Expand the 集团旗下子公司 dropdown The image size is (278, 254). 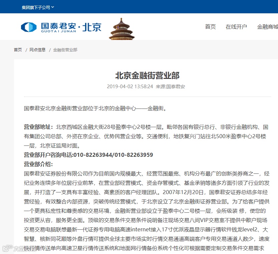pyautogui.click(x=38, y=7)
